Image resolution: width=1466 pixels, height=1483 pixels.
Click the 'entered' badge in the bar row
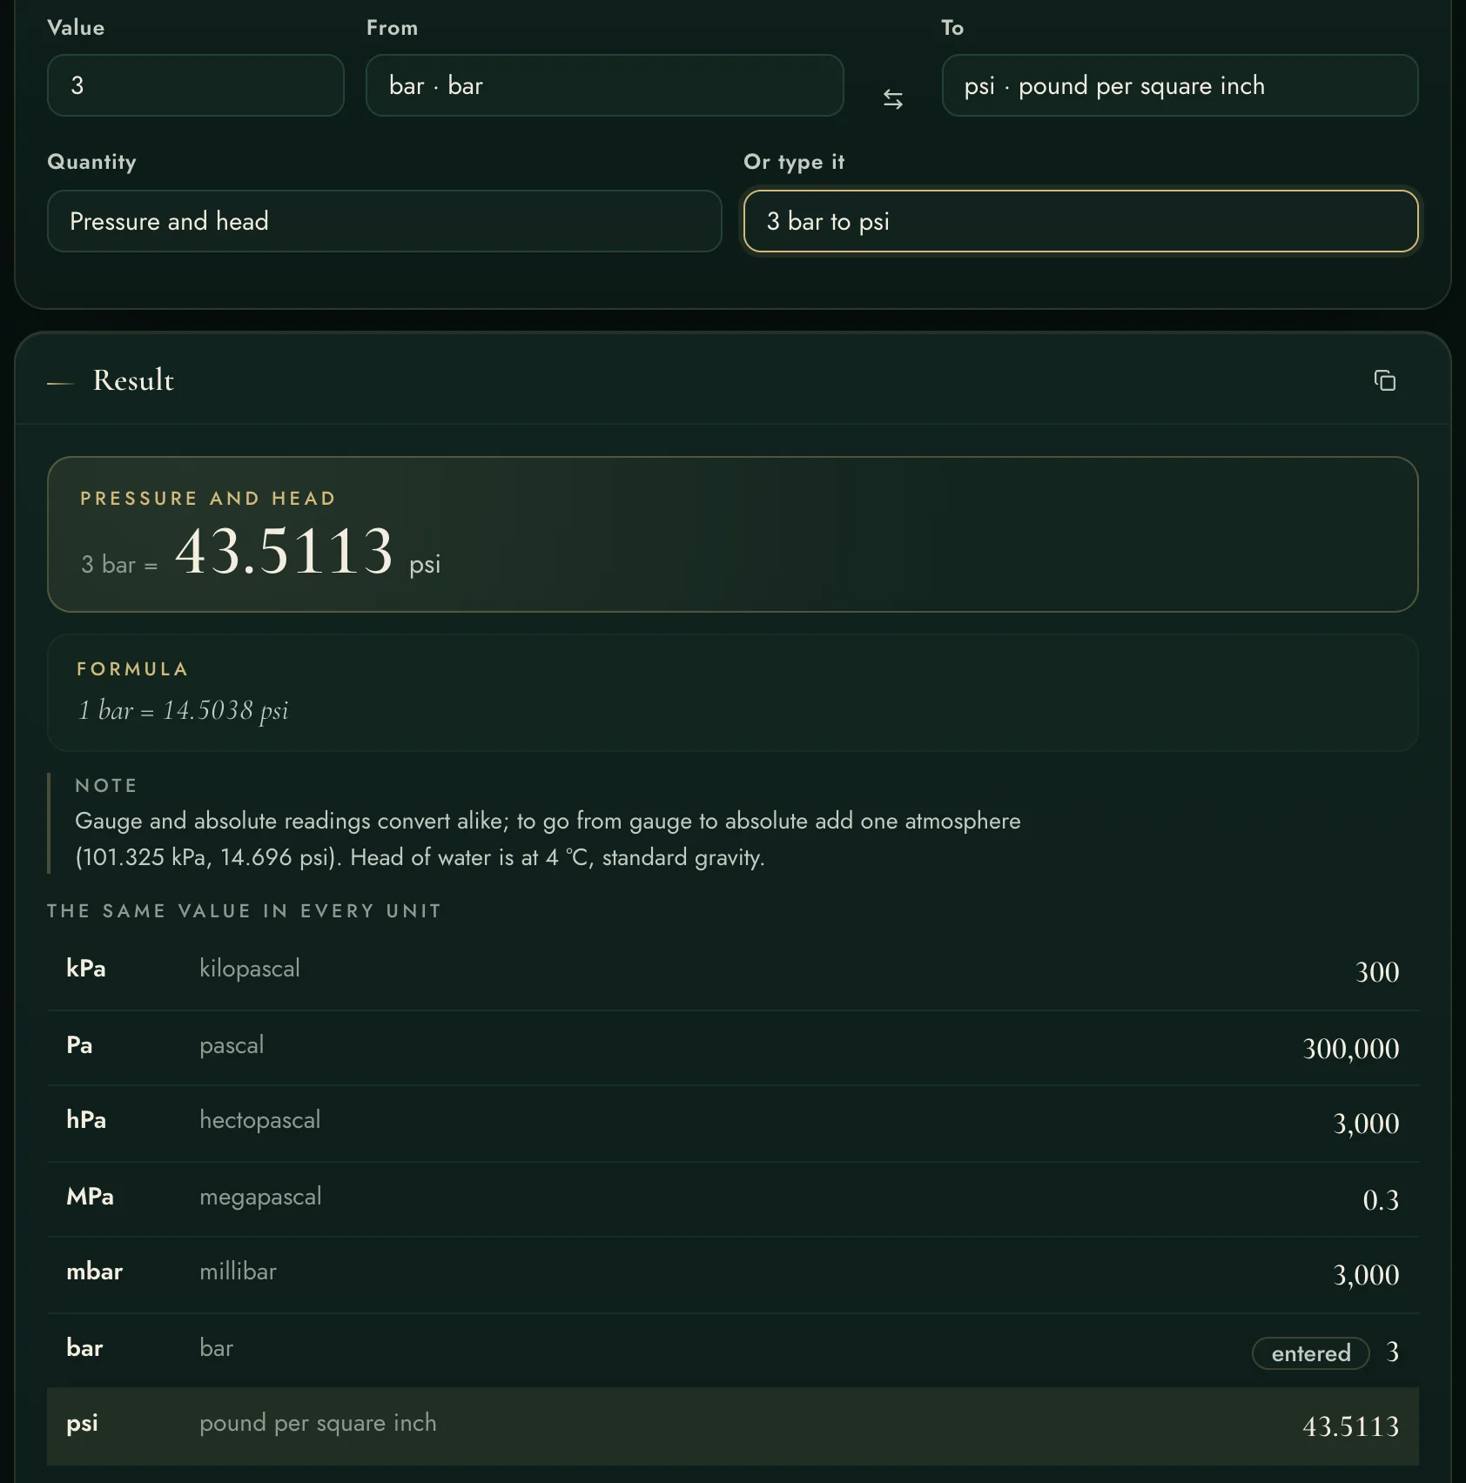coord(1310,1352)
